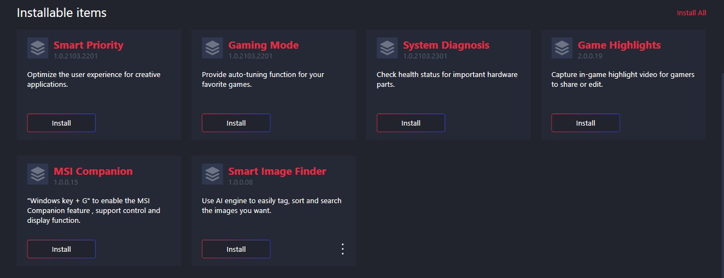Image resolution: width=724 pixels, height=278 pixels.
Task: Click the Smart Priority layers icon
Action: 38,48
